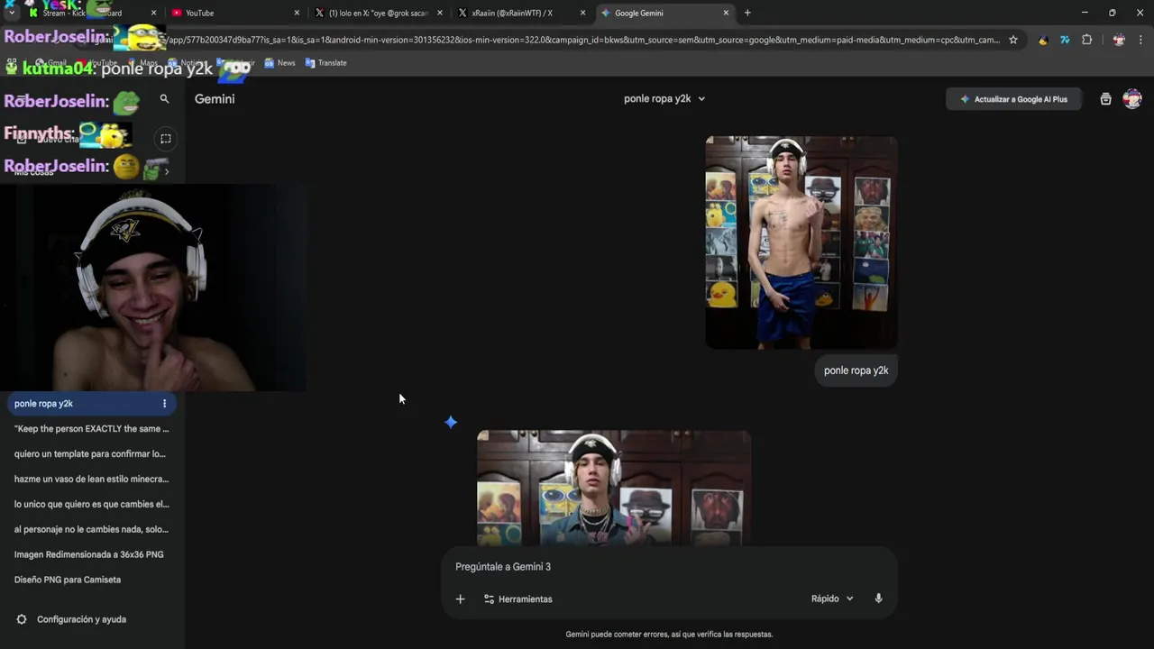
Task: Open Herramientas tools button
Action: tap(517, 599)
